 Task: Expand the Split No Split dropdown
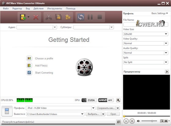click(x=166, y=62)
